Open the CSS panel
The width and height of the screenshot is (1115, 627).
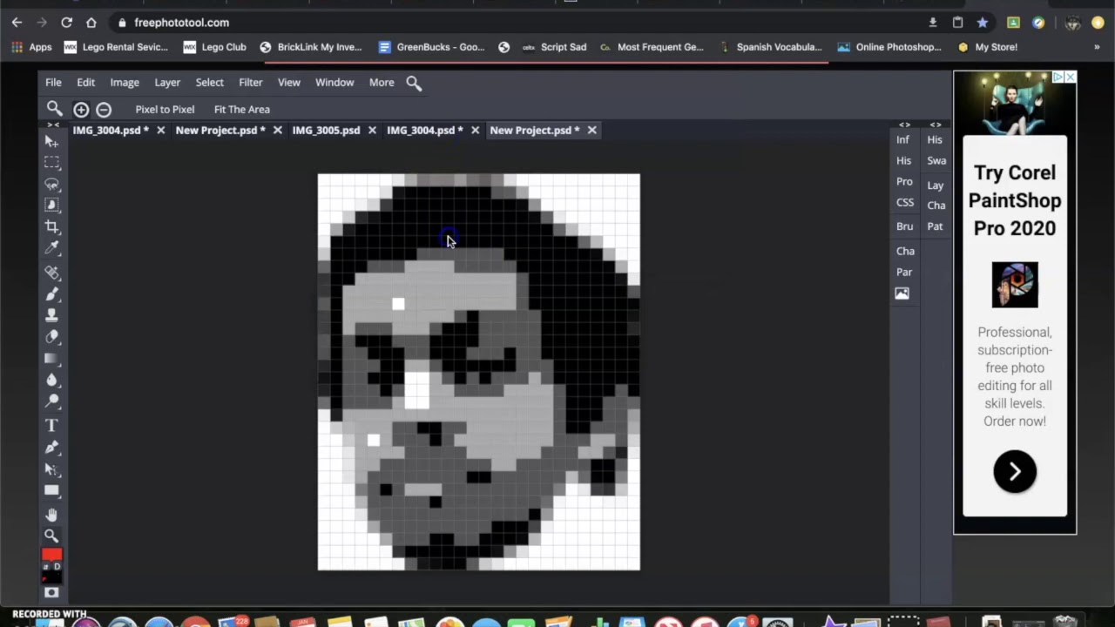point(905,202)
